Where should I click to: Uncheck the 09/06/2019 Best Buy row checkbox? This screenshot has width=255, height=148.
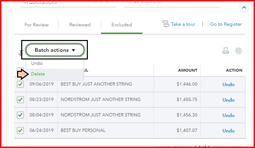21,84
